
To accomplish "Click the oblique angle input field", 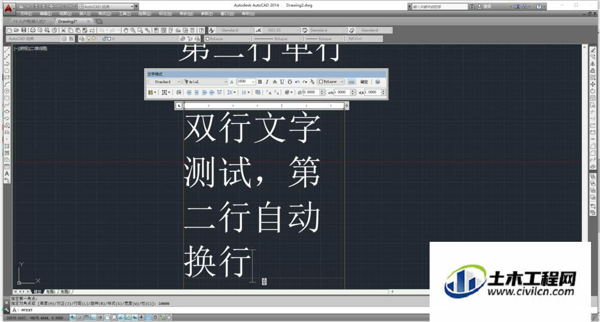I will (311, 92).
